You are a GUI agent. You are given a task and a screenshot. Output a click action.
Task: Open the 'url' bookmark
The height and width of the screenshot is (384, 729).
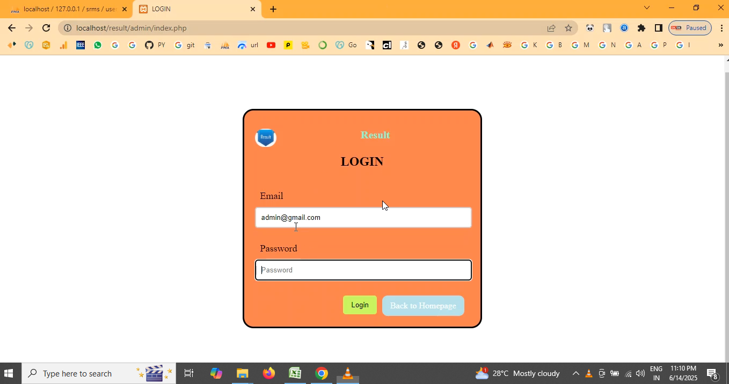[248, 45]
